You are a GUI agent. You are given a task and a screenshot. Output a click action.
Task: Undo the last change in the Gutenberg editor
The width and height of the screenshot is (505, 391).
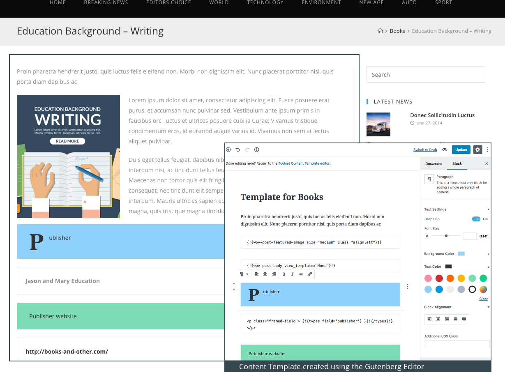[238, 150]
